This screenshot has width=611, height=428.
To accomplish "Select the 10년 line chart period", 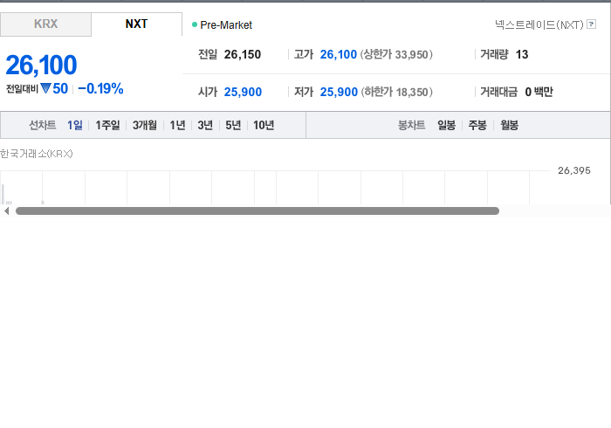I will coord(264,125).
